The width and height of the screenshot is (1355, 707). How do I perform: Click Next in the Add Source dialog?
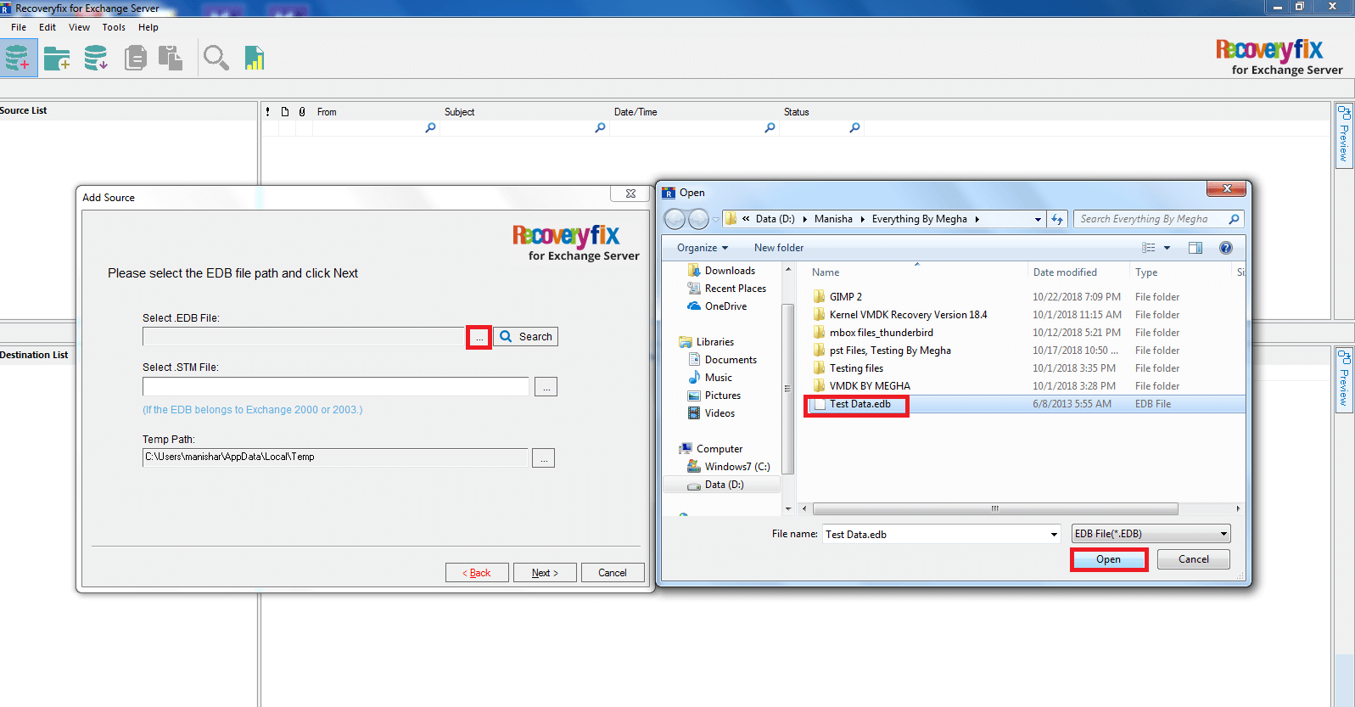coord(545,573)
